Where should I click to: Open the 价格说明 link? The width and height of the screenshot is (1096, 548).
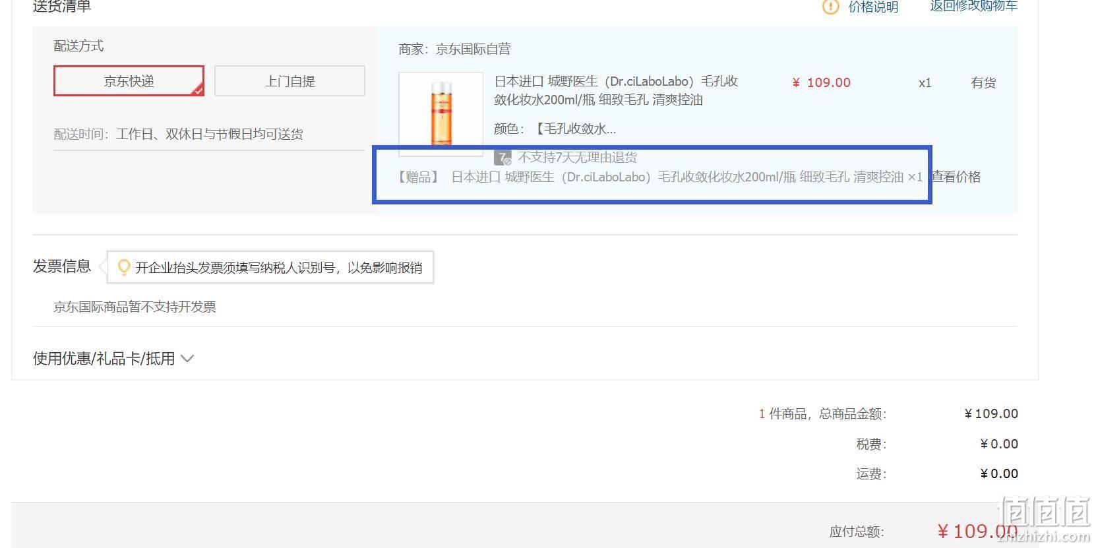pyautogui.click(x=873, y=7)
